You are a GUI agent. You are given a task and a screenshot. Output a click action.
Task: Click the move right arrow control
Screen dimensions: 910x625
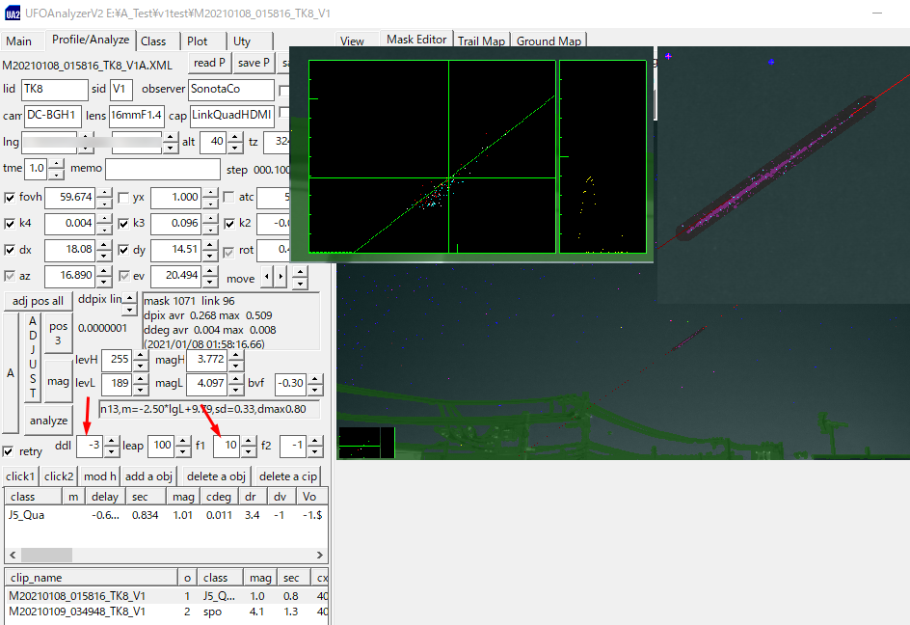click(x=281, y=275)
